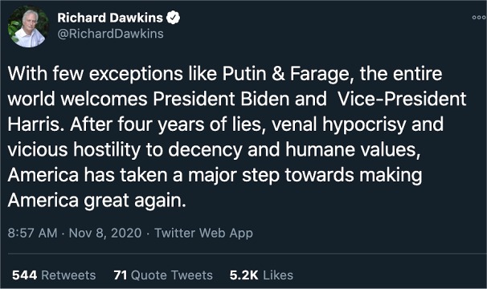Click the 71 quote count number
487x289 pixels.
pos(121,275)
